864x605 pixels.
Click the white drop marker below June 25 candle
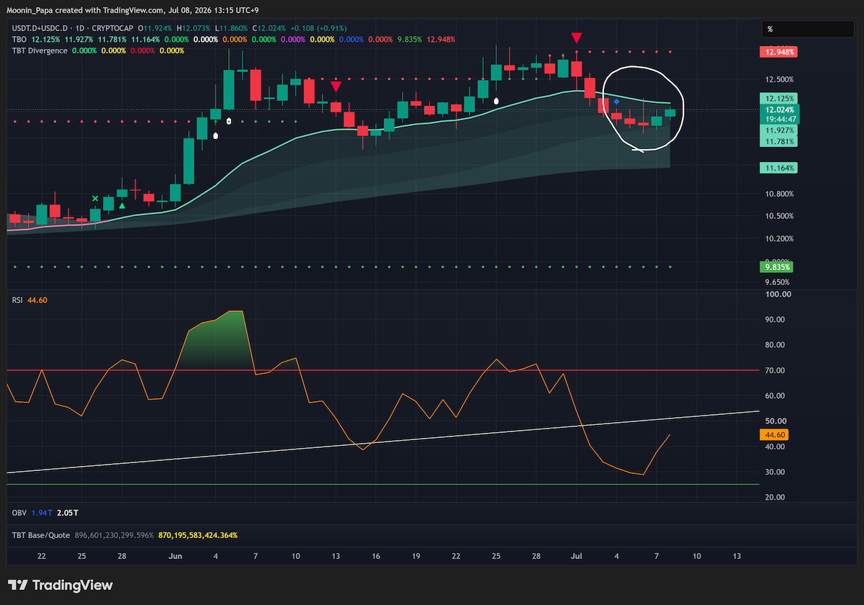pos(496,102)
